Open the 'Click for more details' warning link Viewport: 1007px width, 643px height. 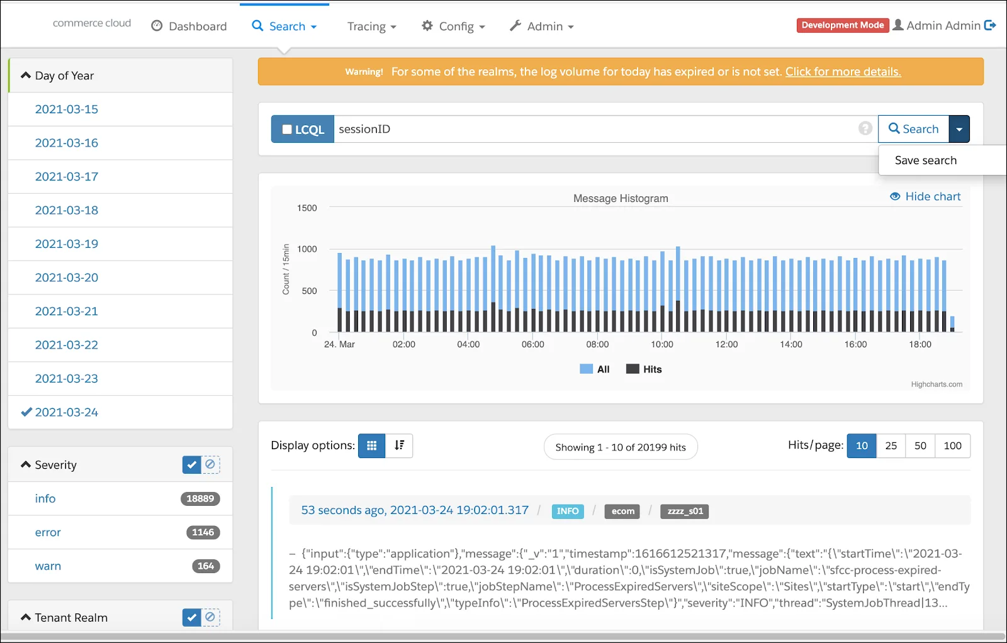point(843,72)
